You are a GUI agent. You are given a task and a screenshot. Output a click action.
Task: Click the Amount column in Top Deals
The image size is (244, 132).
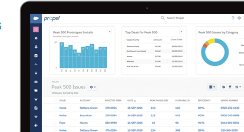[x=158, y=40]
